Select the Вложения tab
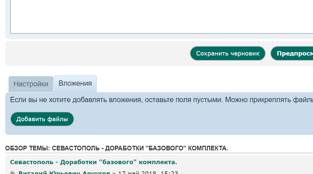Viewport: 313px width, 174px height. pyautogui.click(x=75, y=83)
